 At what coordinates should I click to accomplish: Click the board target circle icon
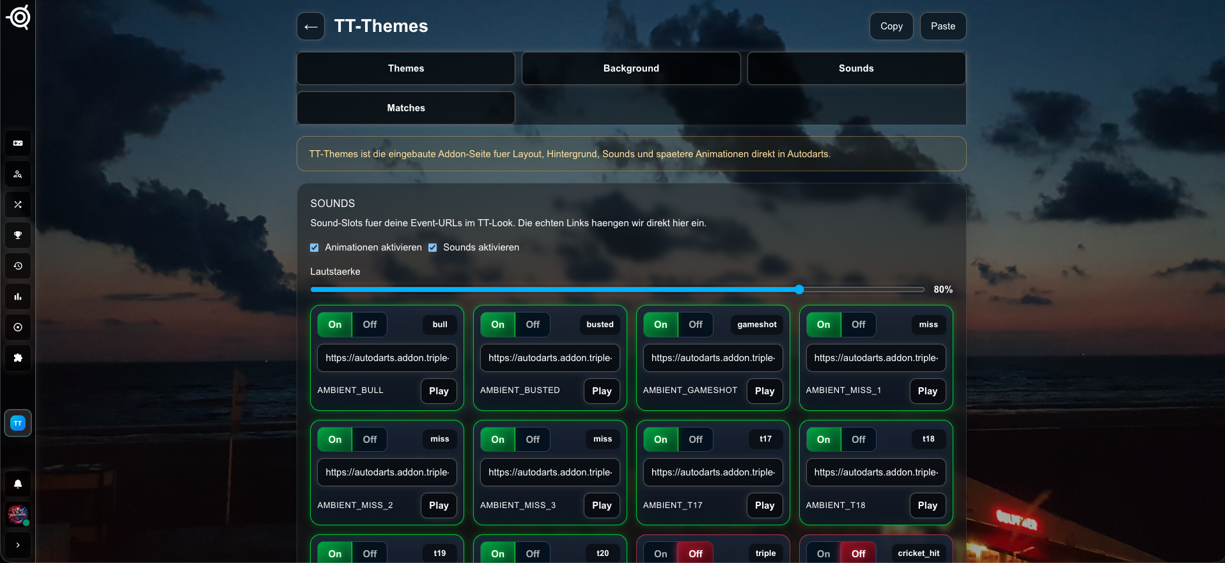(x=18, y=327)
